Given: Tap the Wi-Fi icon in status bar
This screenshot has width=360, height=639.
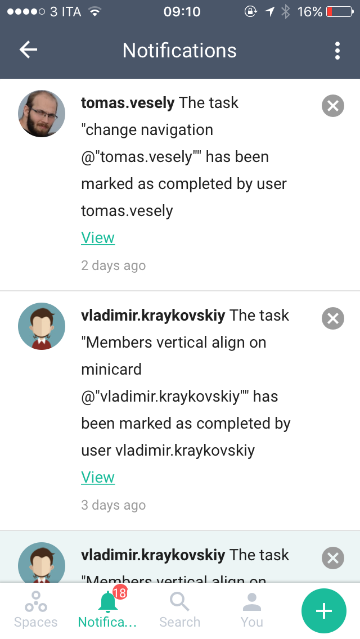Looking at the screenshot, I should coord(94,12).
